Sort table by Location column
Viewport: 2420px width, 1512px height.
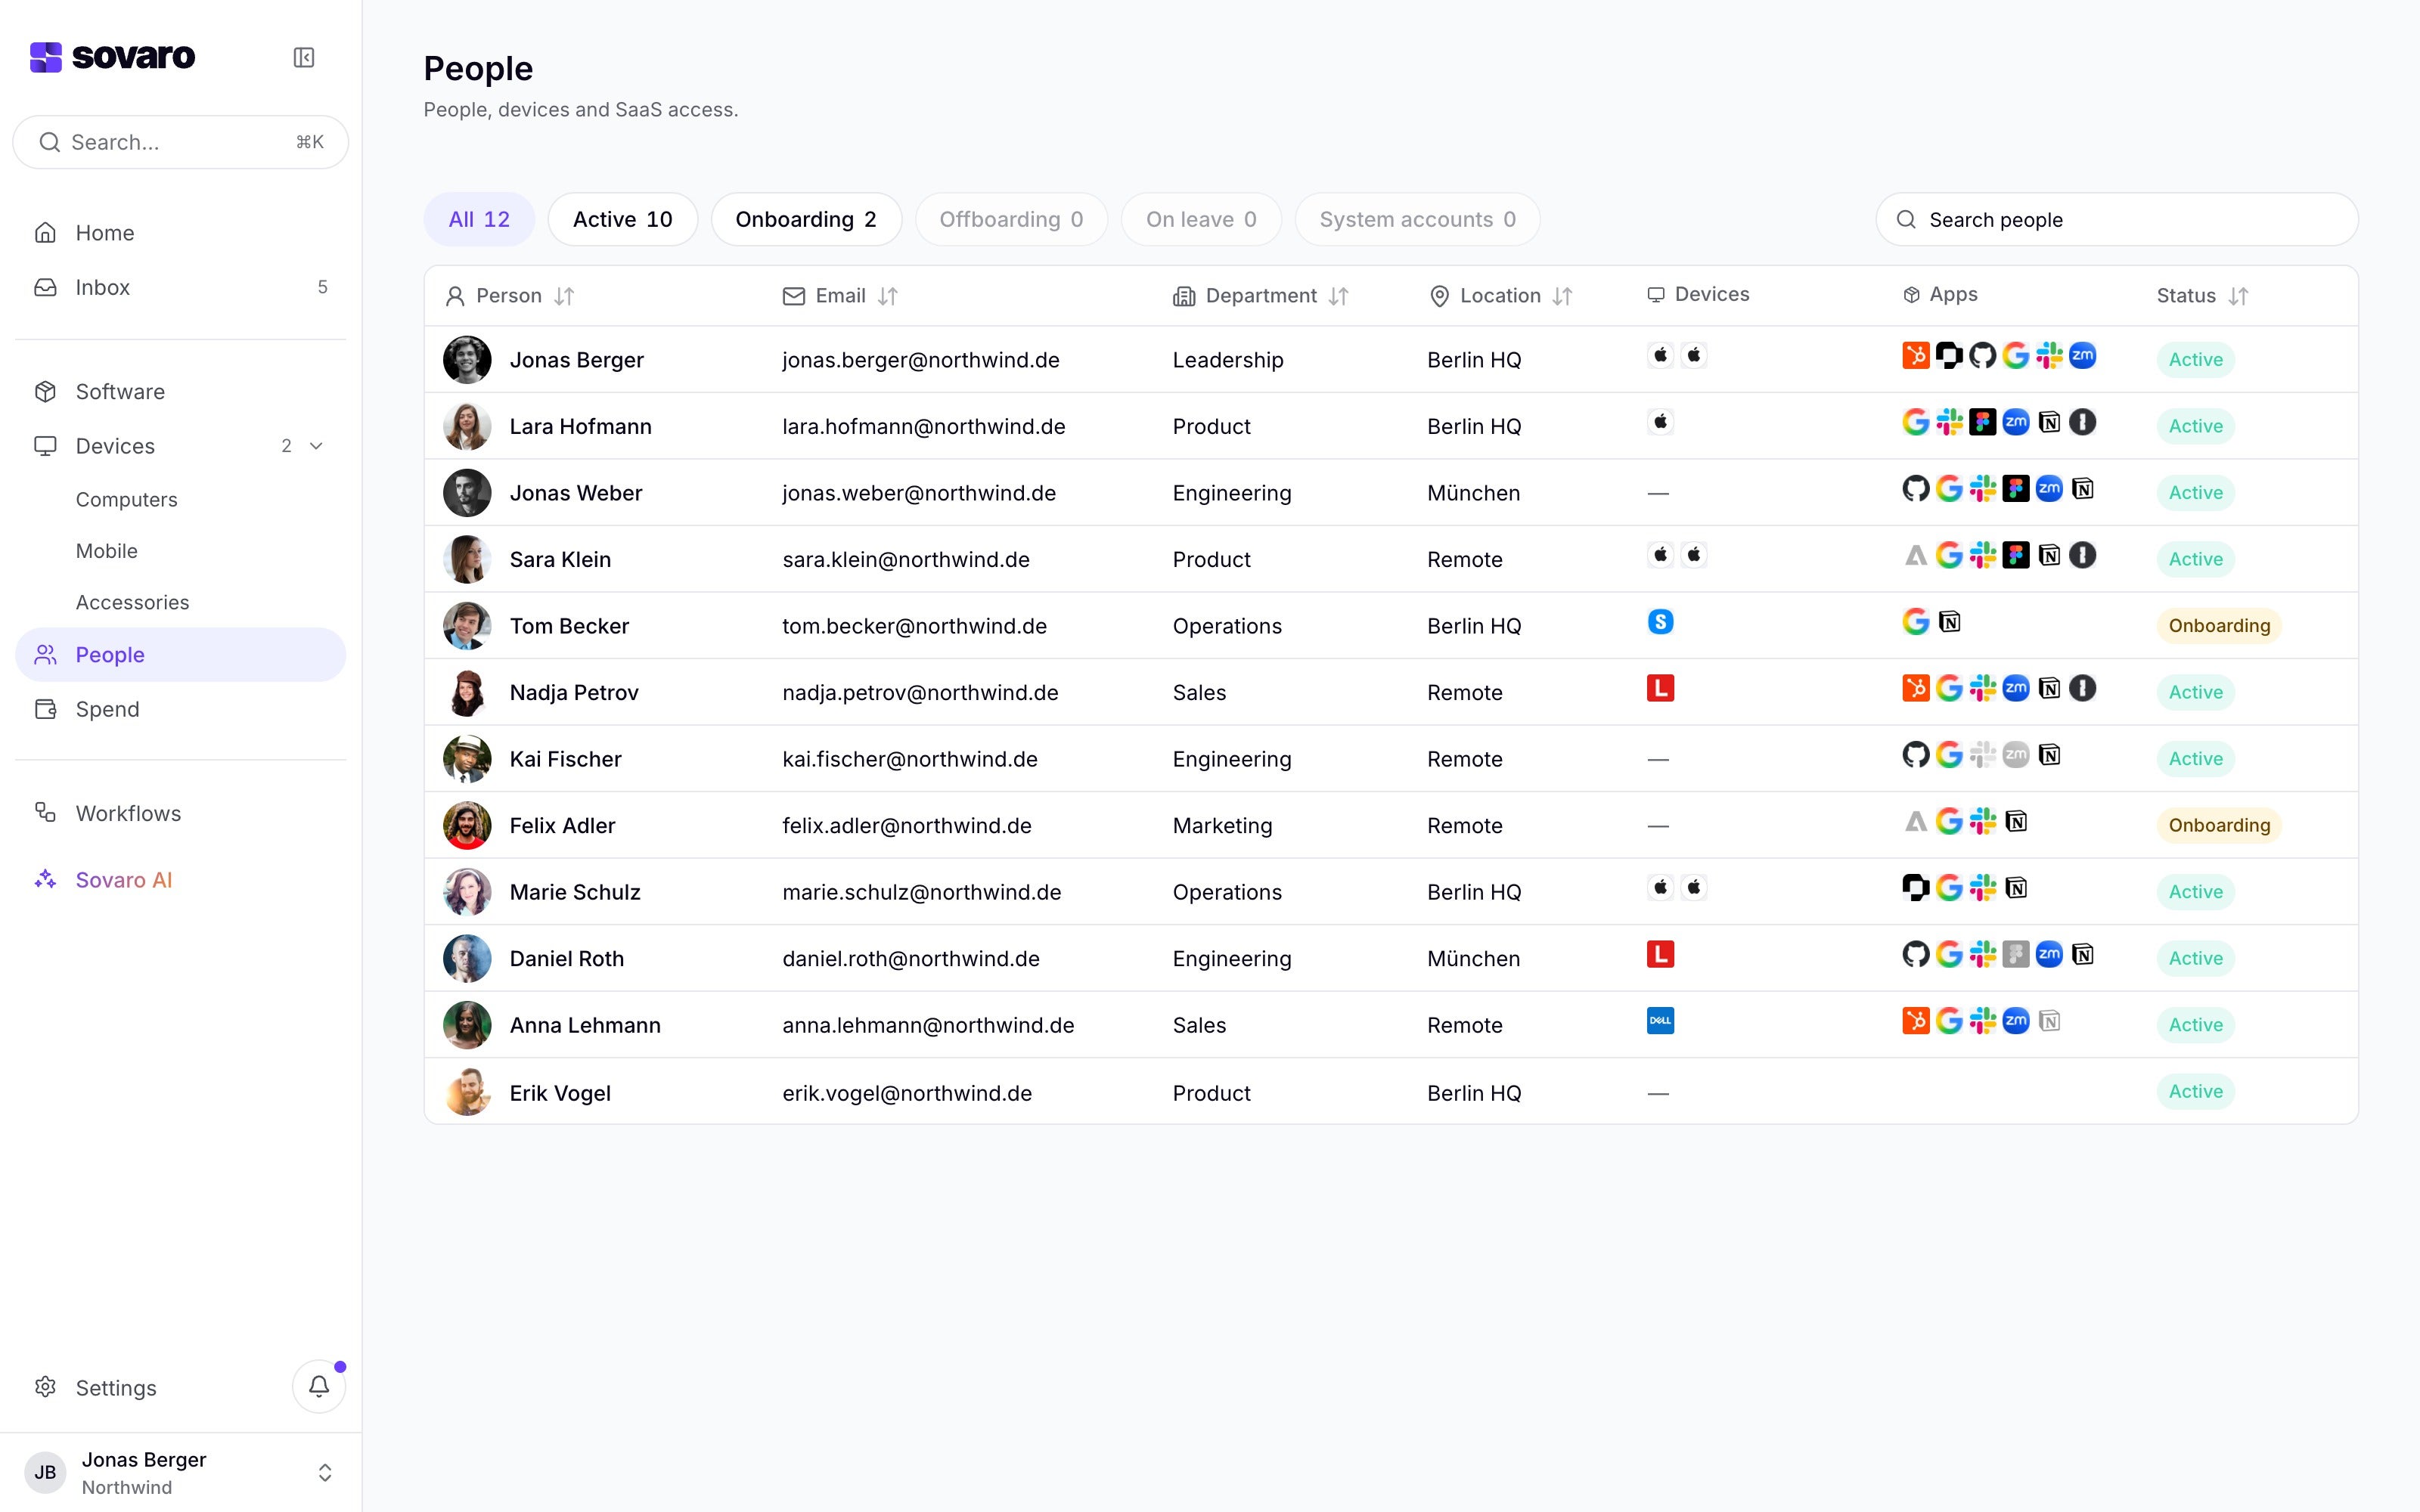click(x=1563, y=296)
